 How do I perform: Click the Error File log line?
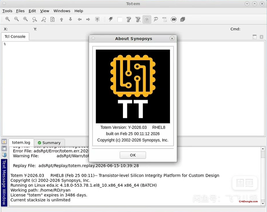click(51, 151)
